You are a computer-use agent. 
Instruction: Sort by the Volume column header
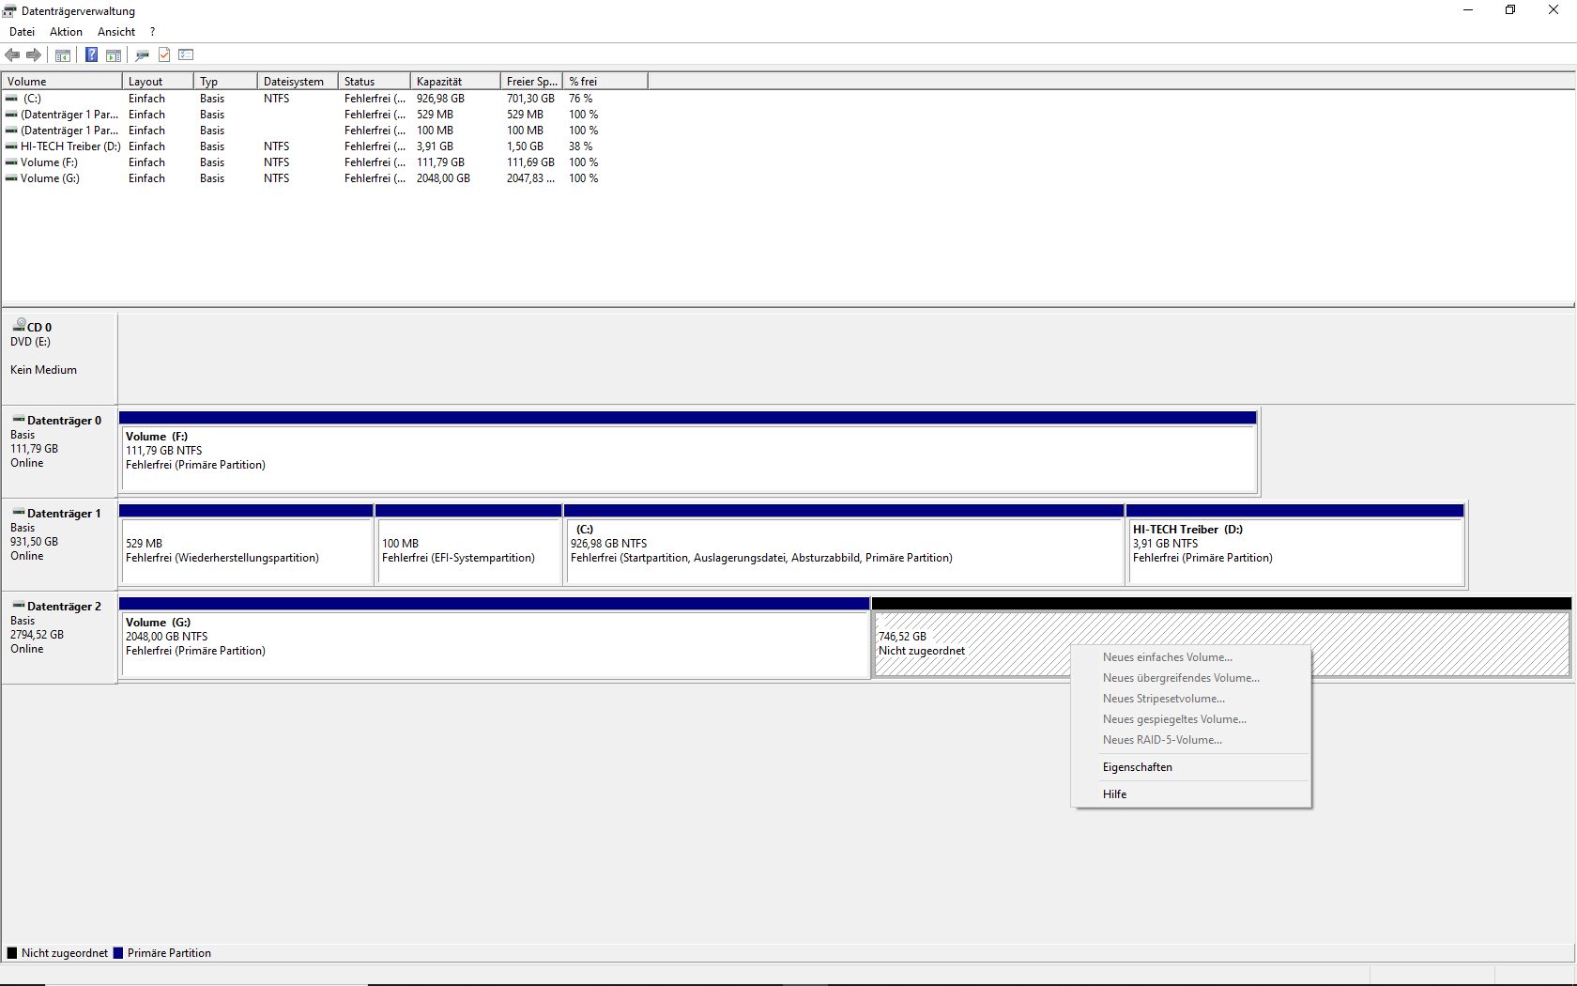point(62,82)
